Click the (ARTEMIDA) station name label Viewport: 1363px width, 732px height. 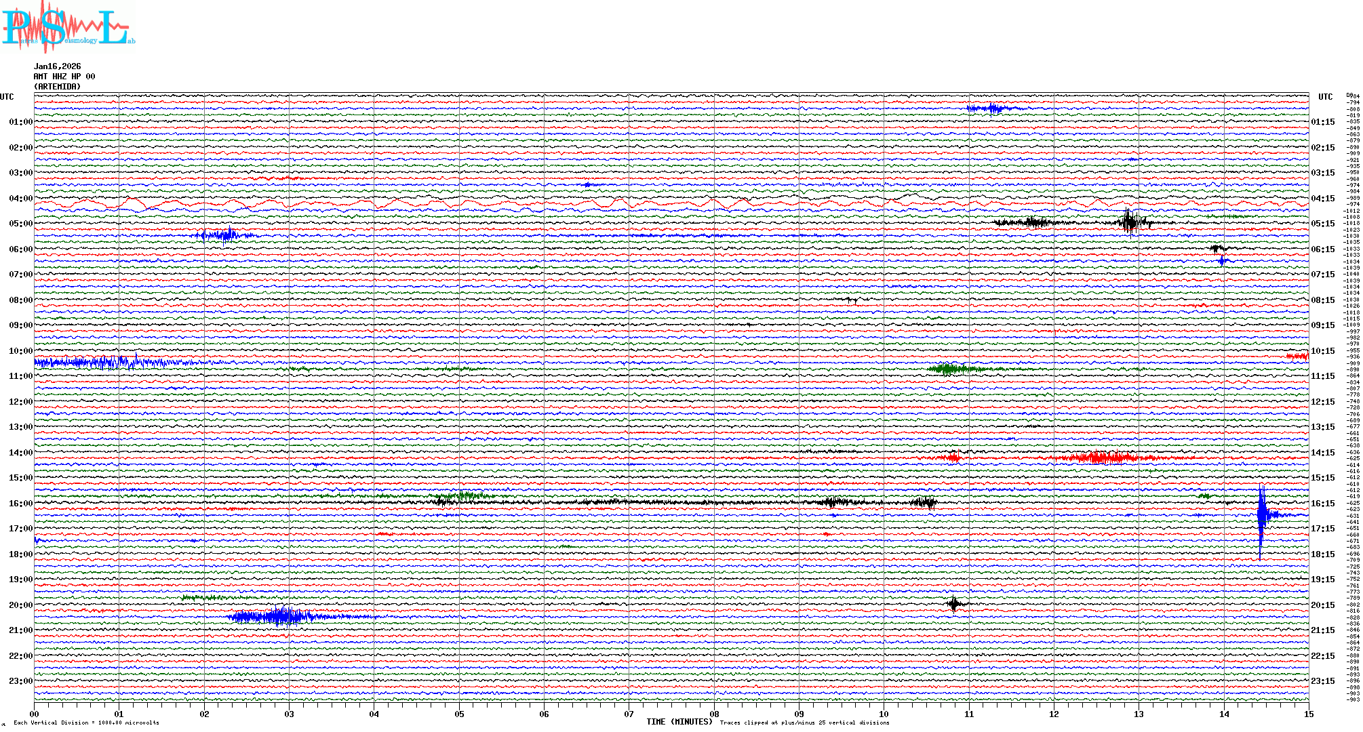point(57,87)
